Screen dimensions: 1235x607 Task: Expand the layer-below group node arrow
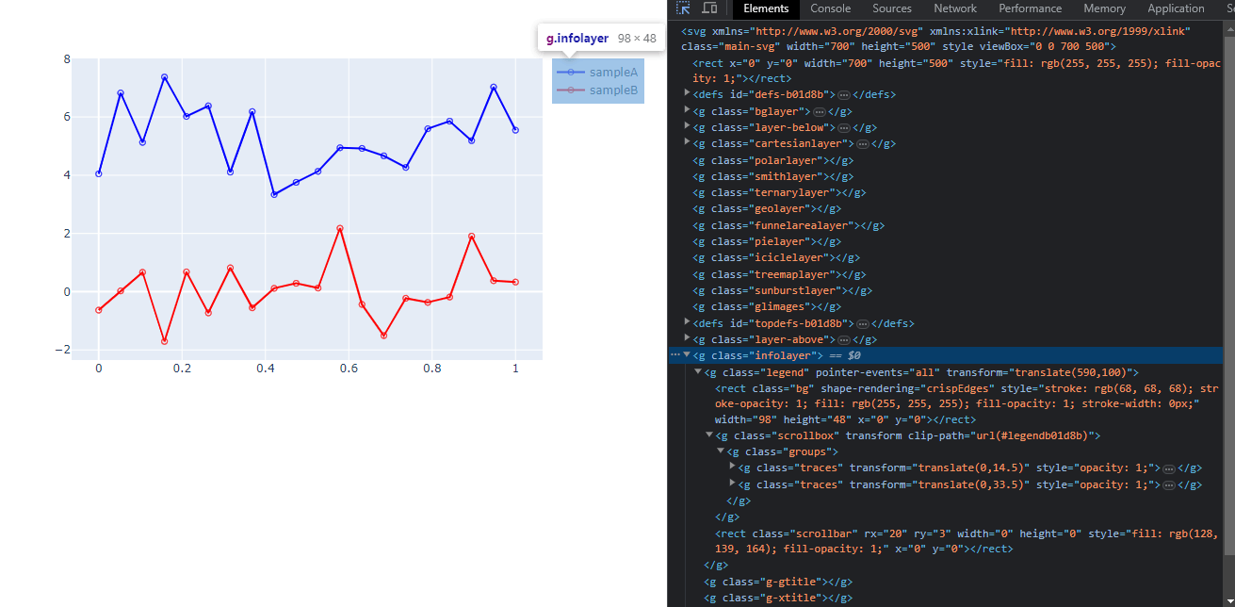687,127
